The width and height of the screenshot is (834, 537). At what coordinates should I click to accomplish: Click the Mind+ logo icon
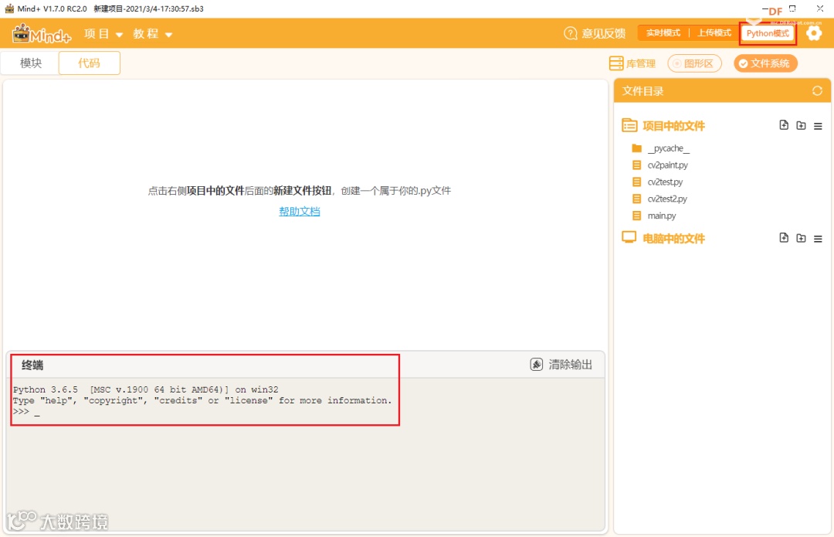tap(42, 33)
